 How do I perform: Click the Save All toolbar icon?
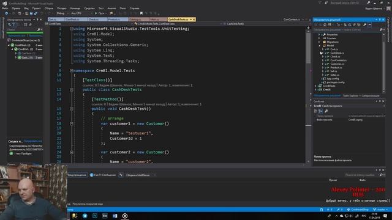tap(36, 13)
